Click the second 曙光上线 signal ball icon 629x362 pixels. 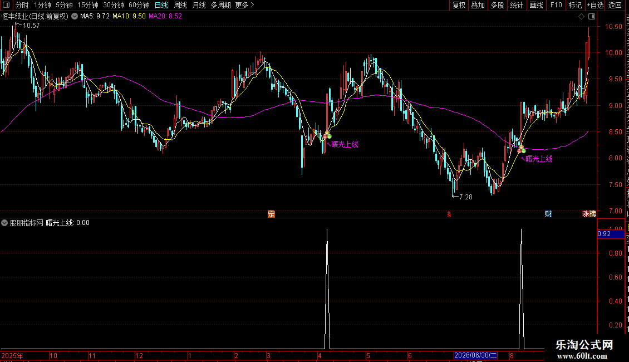click(521, 149)
